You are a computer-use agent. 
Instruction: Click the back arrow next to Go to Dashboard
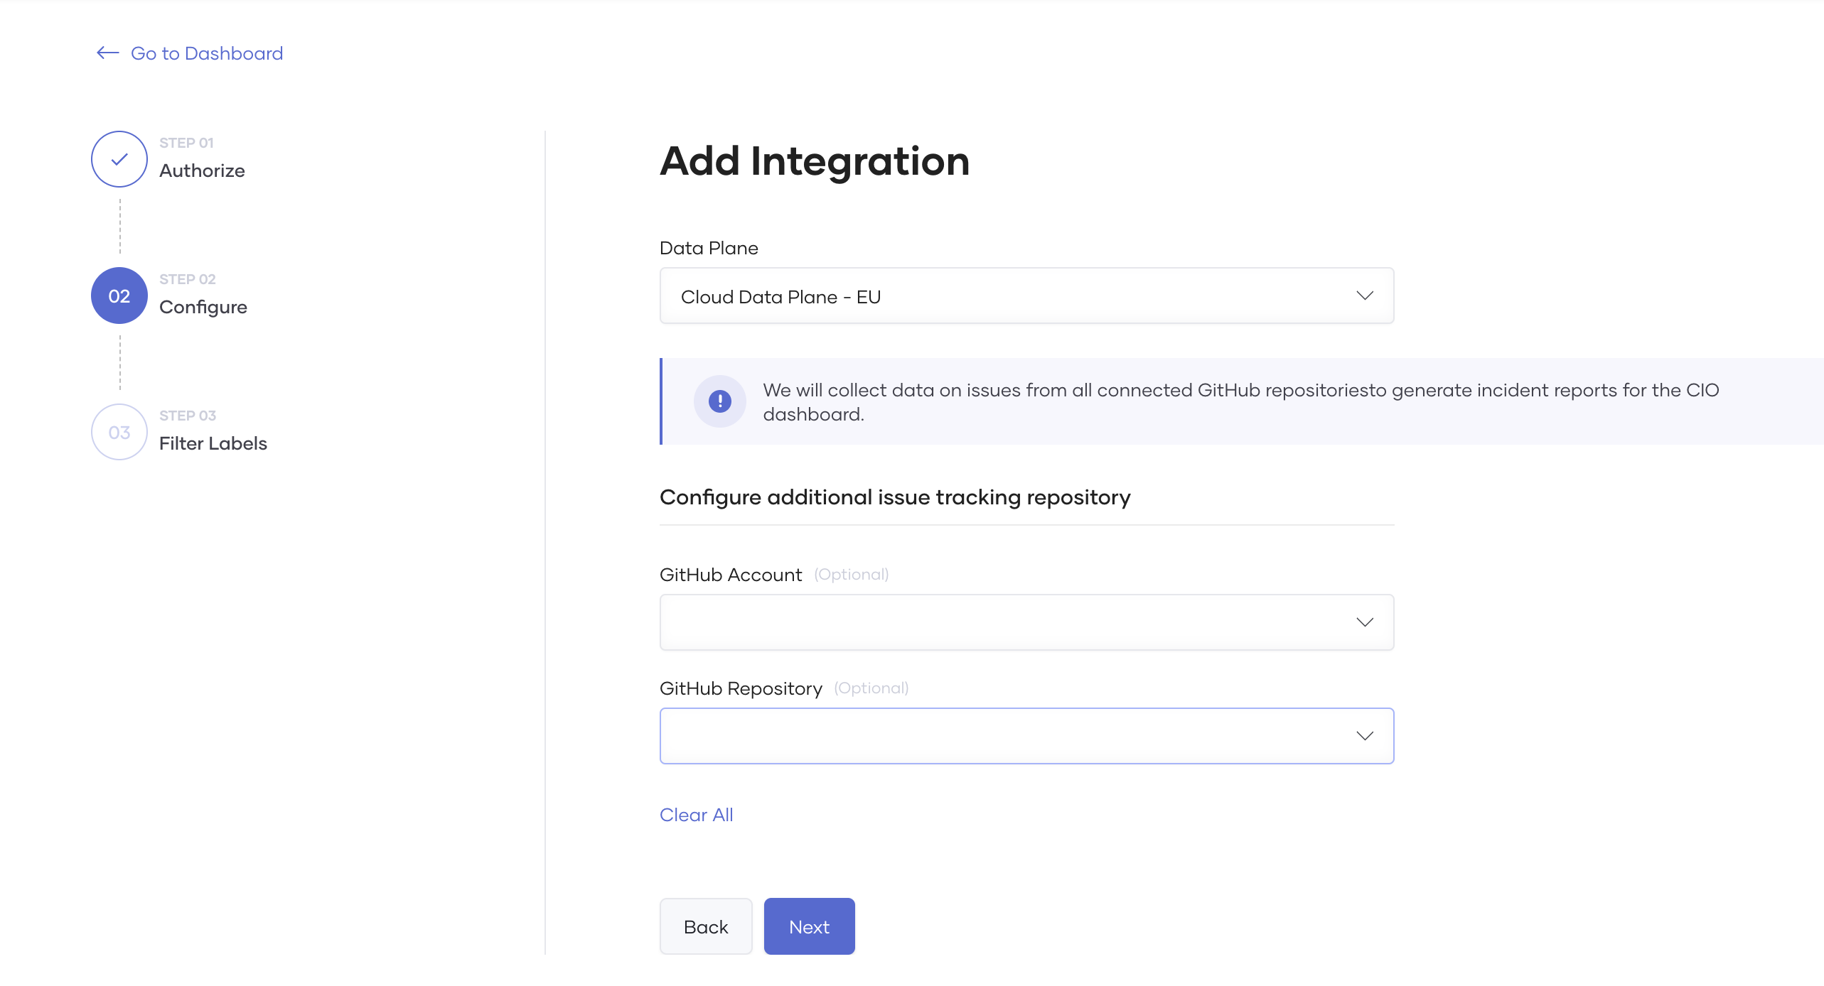(107, 53)
